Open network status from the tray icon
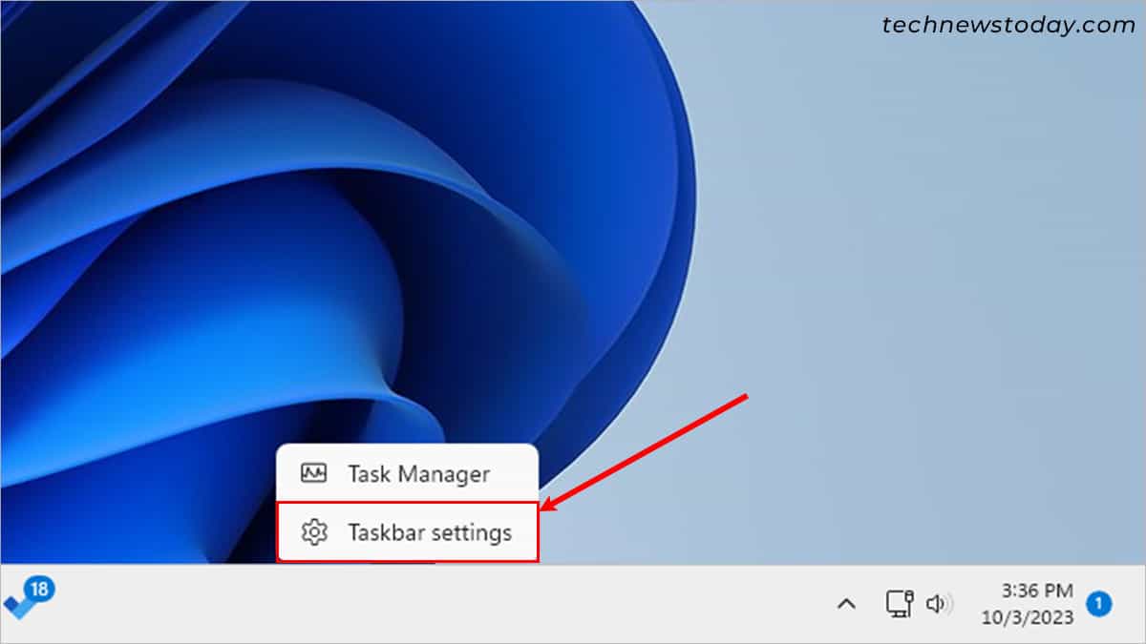This screenshot has width=1146, height=644. coord(899,603)
